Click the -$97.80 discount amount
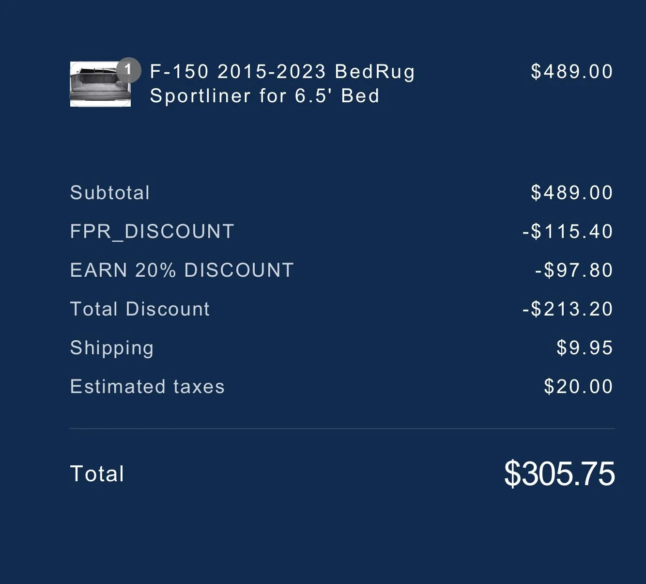Image resolution: width=646 pixels, height=584 pixels. click(574, 270)
